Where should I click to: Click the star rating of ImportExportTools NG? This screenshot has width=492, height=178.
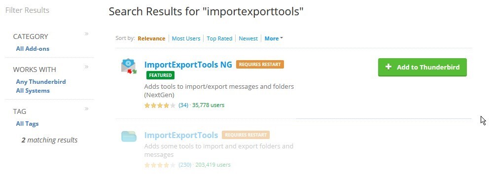click(160, 105)
